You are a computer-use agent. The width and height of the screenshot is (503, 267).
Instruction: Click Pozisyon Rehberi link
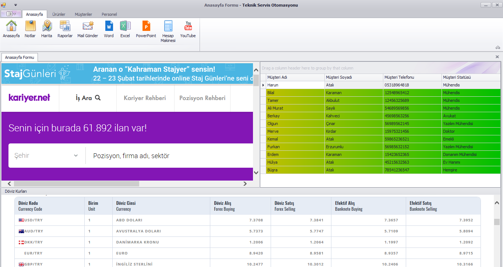[x=202, y=98]
